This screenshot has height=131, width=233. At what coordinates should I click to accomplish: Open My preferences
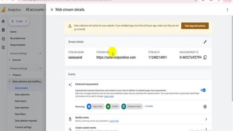click(18, 38)
